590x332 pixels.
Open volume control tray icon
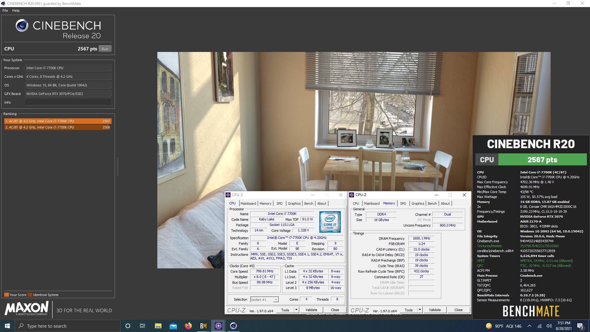pyautogui.click(x=549, y=326)
